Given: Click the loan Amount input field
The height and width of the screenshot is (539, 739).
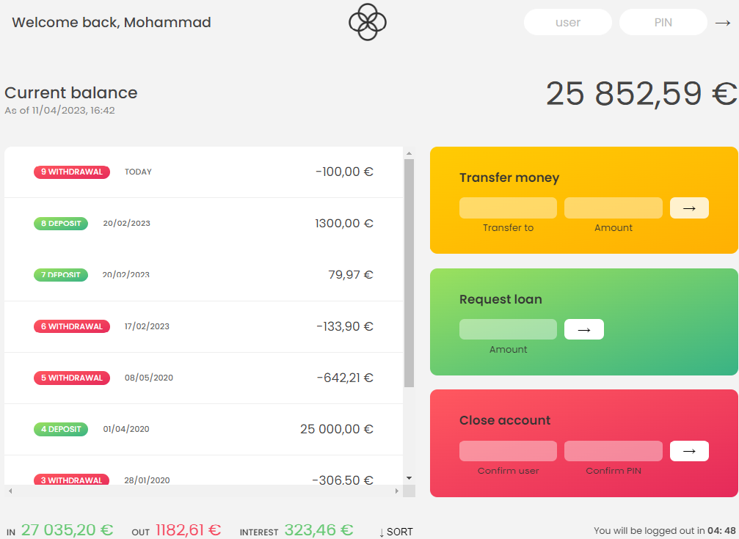Looking at the screenshot, I should click(x=508, y=330).
